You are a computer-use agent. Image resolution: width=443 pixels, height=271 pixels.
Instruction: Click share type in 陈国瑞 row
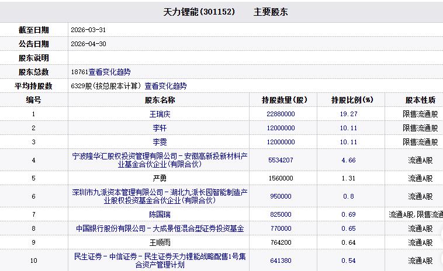[x=416, y=214]
